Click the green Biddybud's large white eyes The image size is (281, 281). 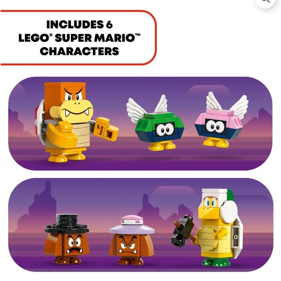pyautogui.click(x=165, y=129)
